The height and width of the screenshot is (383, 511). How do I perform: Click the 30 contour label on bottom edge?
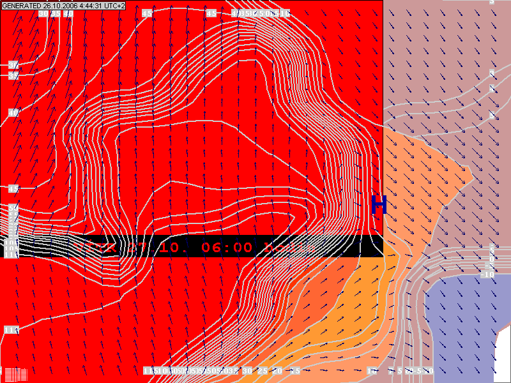click(x=247, y=371)
